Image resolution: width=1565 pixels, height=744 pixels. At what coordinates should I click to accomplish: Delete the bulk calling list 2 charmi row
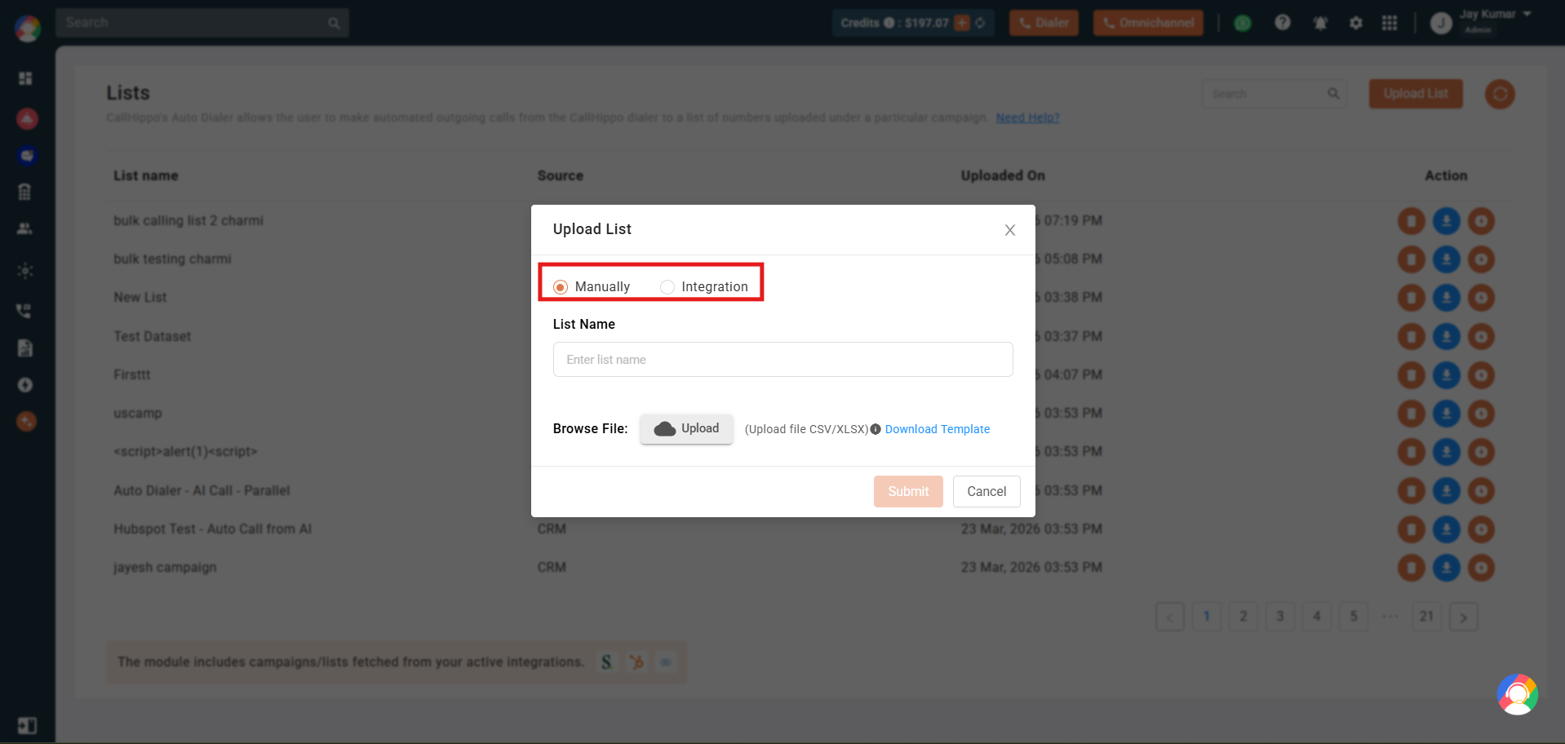(1412, 220)
